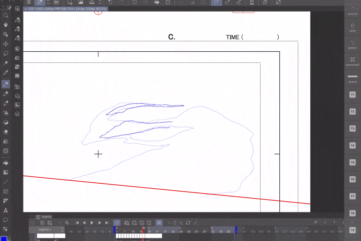
Task: Toggle the space modifier key
Action: tap(352, 78)
